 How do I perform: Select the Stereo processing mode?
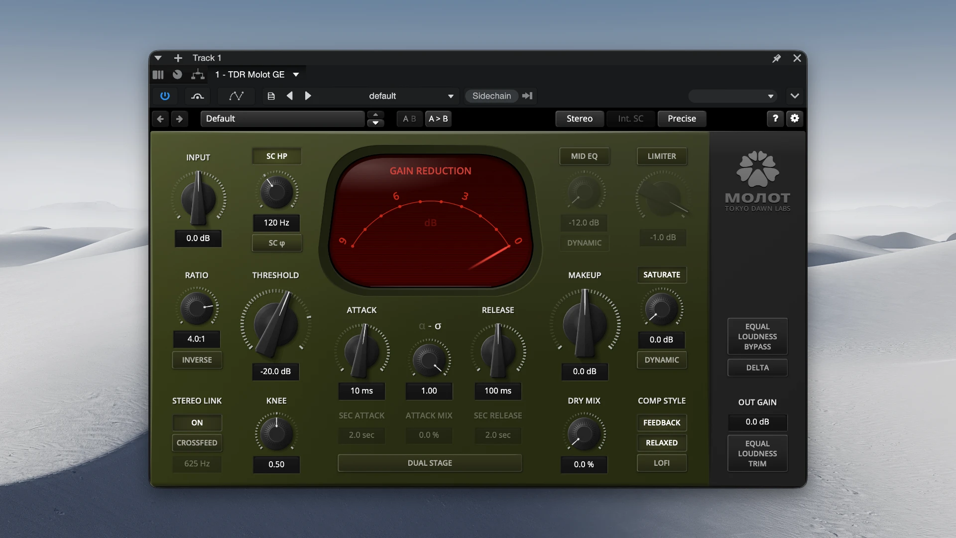(580, 119)
